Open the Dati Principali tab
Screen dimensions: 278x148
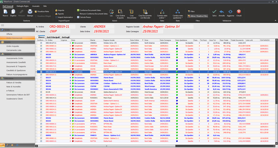click(53, 37)
